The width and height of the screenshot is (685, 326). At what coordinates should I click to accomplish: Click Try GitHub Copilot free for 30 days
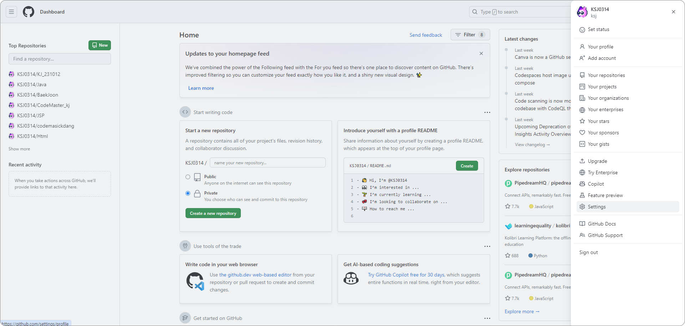(x=406, y=275)
